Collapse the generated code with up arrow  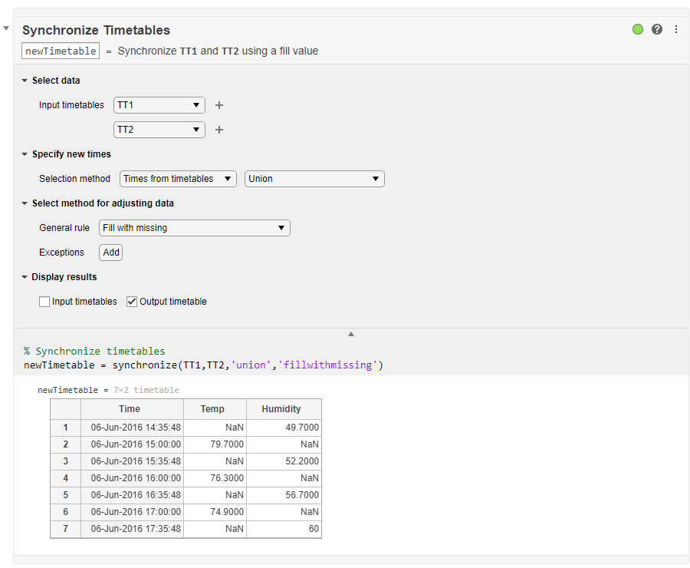[351, 334]
